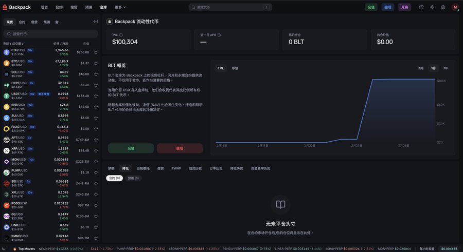Screen dimensions: 463x252
Task: Click the header 兑换 button
Action: tap(404, 7)
